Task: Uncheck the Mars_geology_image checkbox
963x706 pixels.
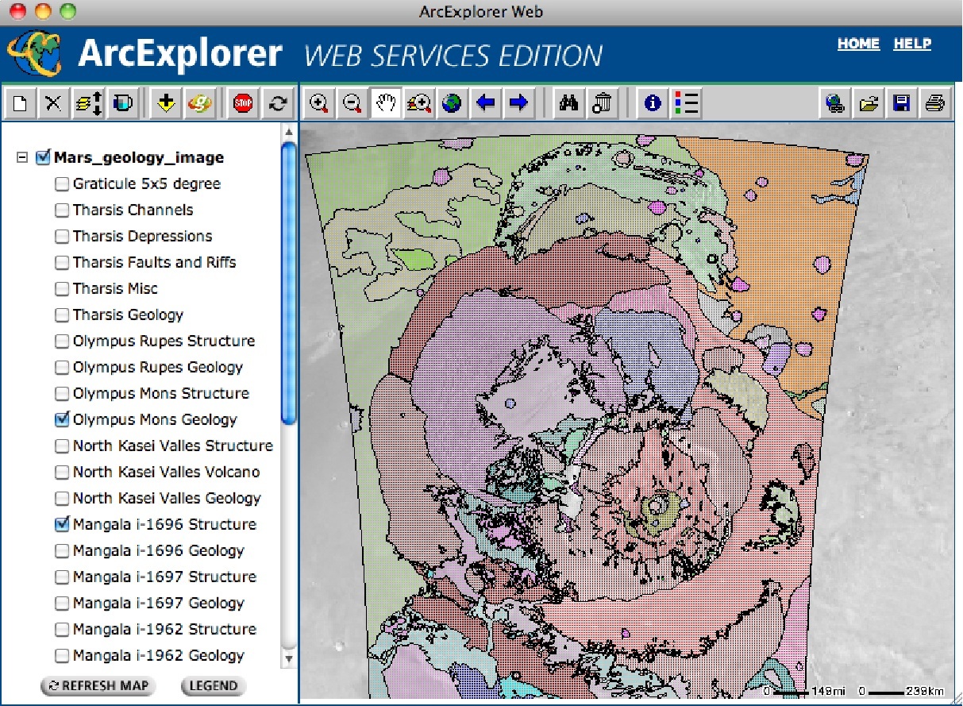Action: (x=43, y=157)
